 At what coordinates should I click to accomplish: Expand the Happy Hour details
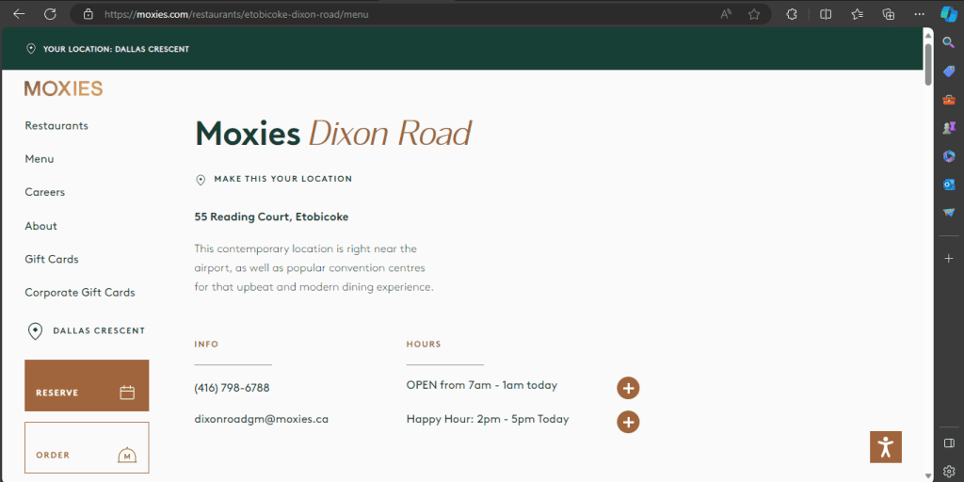point(628,422)
